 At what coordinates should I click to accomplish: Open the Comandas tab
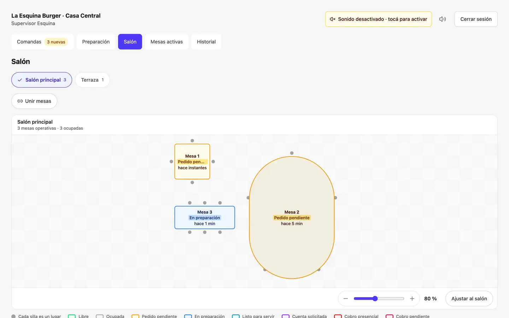point(42,42)
